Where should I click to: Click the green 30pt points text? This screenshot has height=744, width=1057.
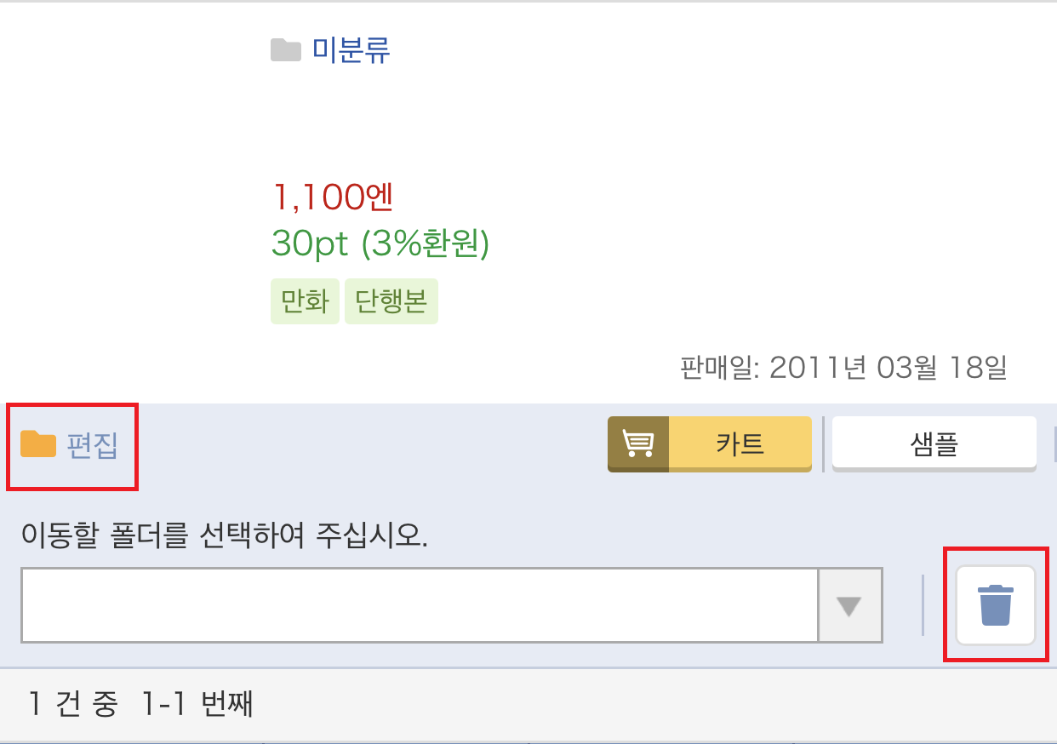pyautogui.click(x=311, y=245)
